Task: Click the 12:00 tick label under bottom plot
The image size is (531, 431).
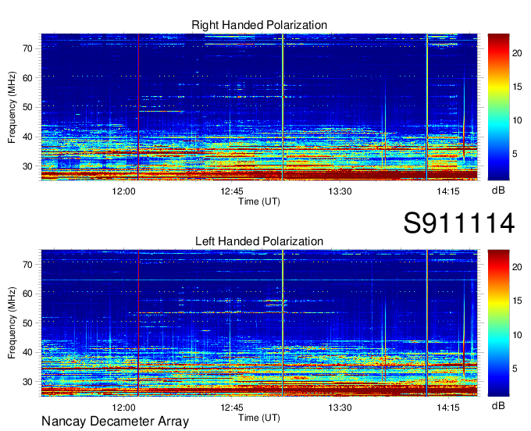Action: (123, 408)
